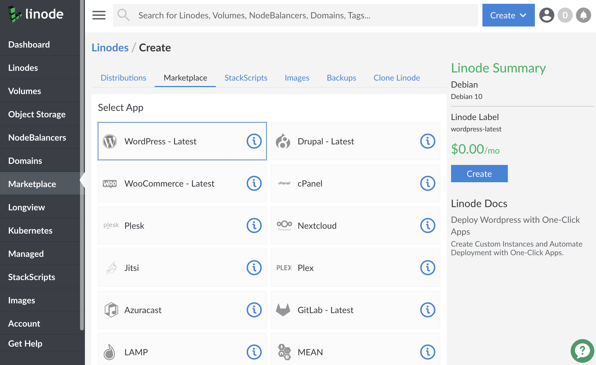
Task: Click the info icon for Plesk
Action: point(254,225)
